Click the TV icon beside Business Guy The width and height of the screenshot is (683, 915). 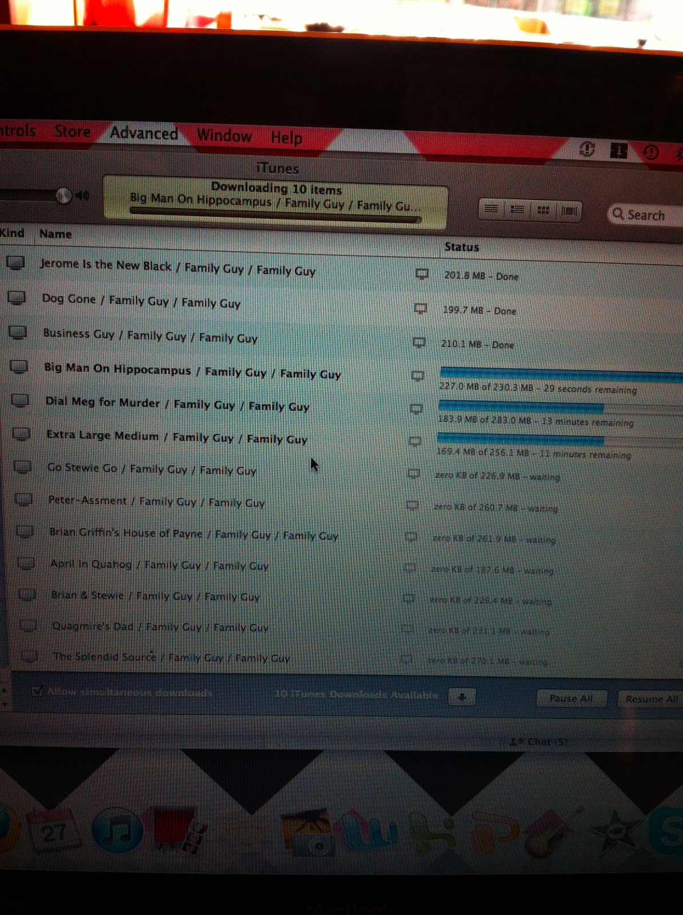coord(18,333)
